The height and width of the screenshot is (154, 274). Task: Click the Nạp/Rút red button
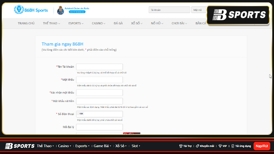262,146
